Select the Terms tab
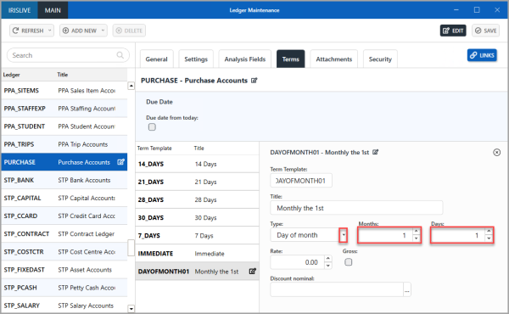Viewport: 509px width, 314px height. coord(290,59)
